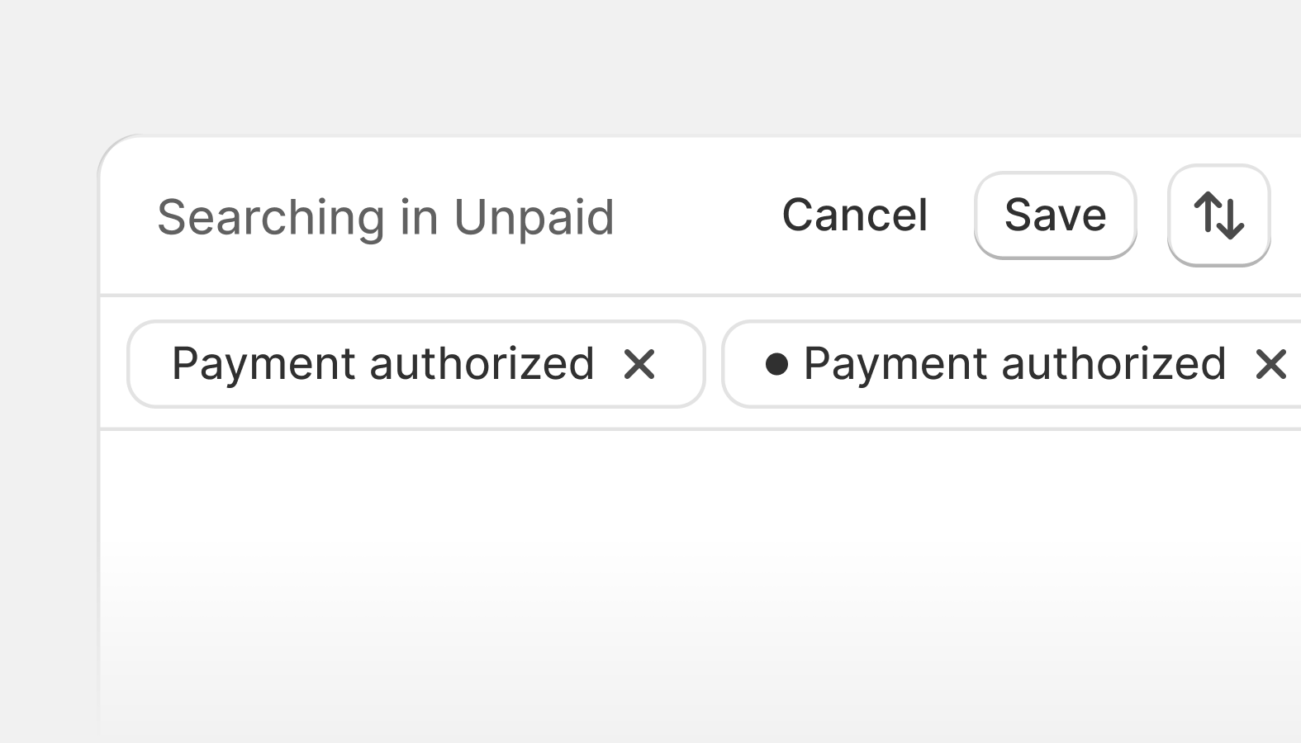1301x743 pixels.
Task: Cancel the current search
Action: coord(855,215)
